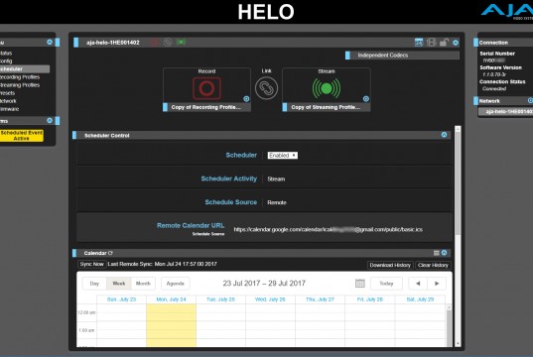Open the scheduler calendar icon in header

[x=419, y=43]
